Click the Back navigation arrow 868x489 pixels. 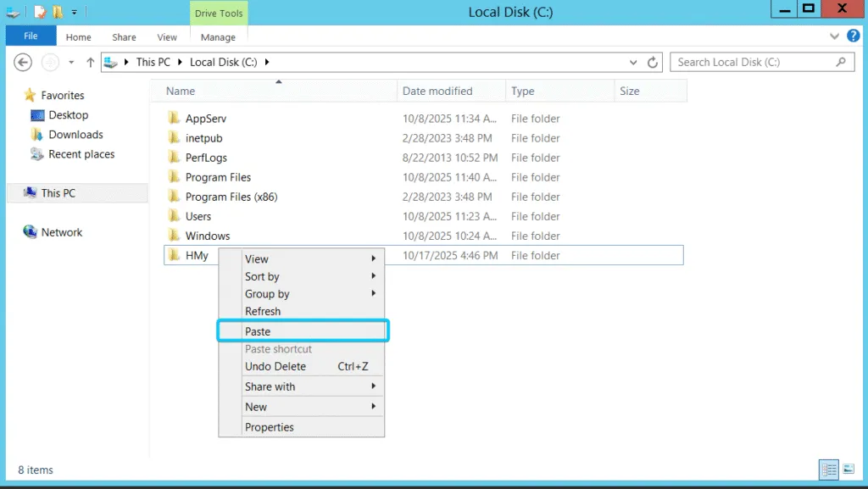click(23, 62)
